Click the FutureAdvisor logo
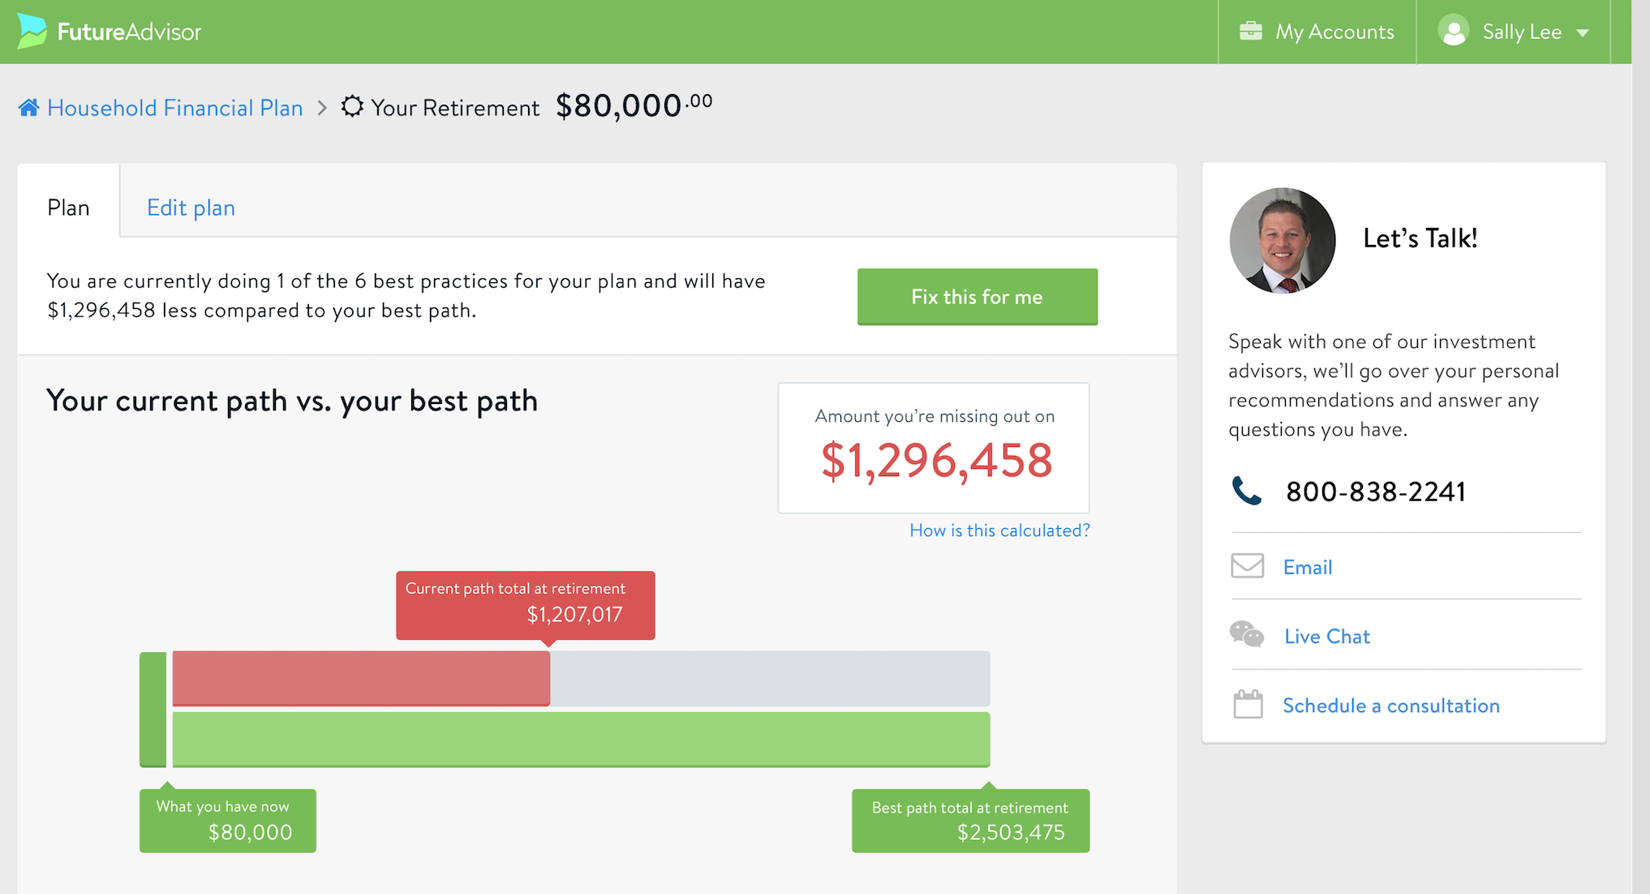This screenshot has width=1650, height=894. [107, 31]
